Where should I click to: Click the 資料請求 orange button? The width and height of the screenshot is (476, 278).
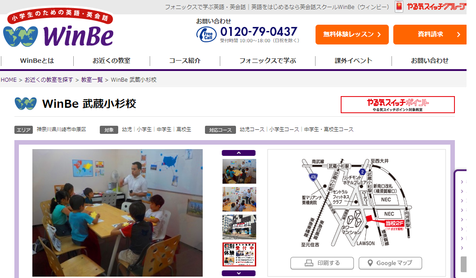pos(430,35)
